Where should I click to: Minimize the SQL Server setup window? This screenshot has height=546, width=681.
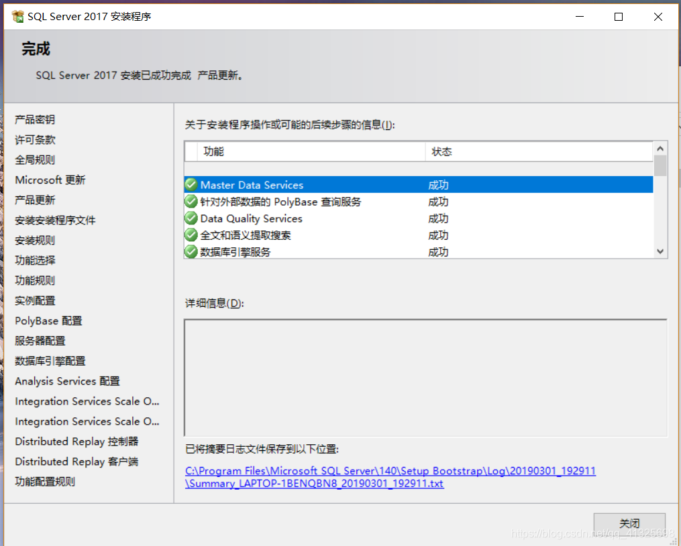coord(580,17)
